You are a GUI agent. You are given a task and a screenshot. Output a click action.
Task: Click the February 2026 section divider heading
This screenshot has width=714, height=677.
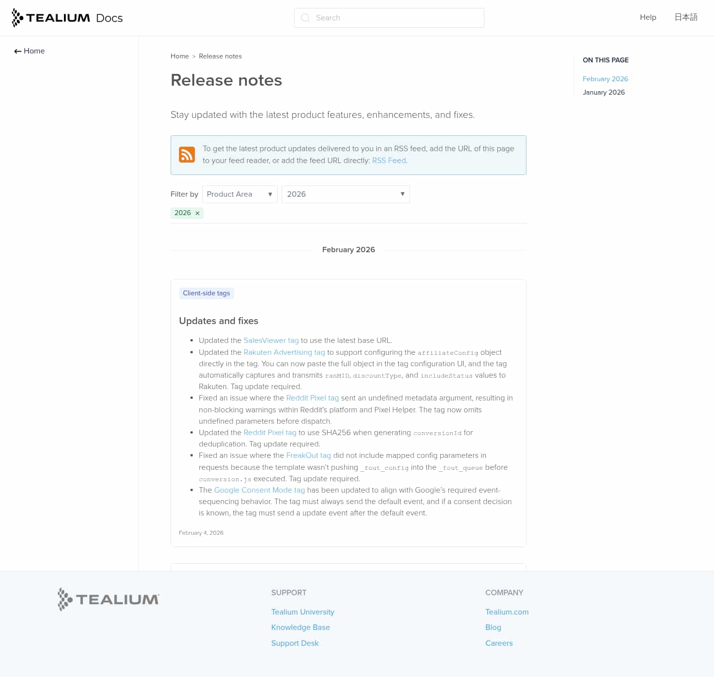[x=349, y=250]
